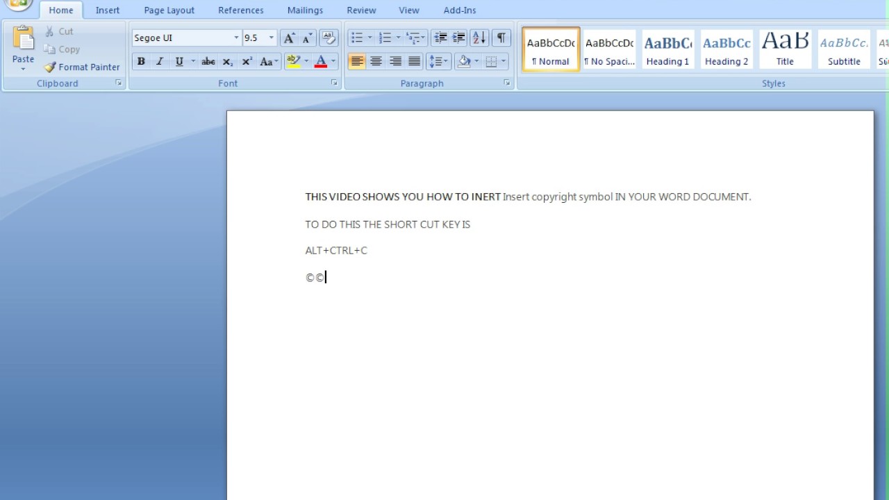Switch to the Insert ribbon tab
The width and height of the screenshot is (889, 500).
point(108,10)
